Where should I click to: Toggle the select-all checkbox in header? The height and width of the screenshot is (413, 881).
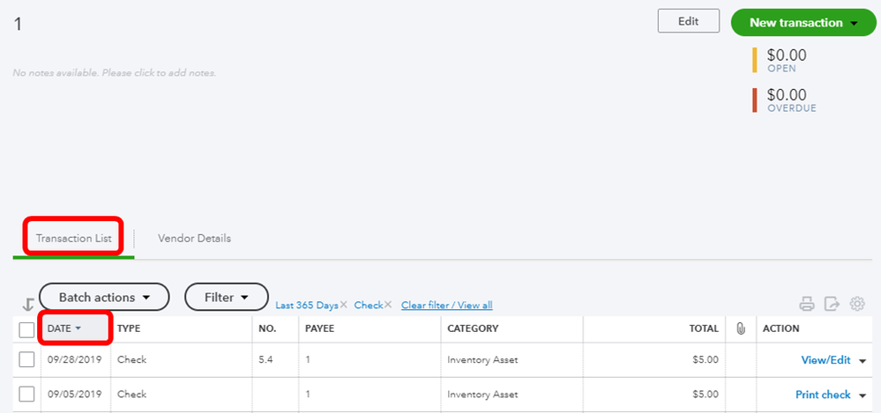click(x=26, y=329)
